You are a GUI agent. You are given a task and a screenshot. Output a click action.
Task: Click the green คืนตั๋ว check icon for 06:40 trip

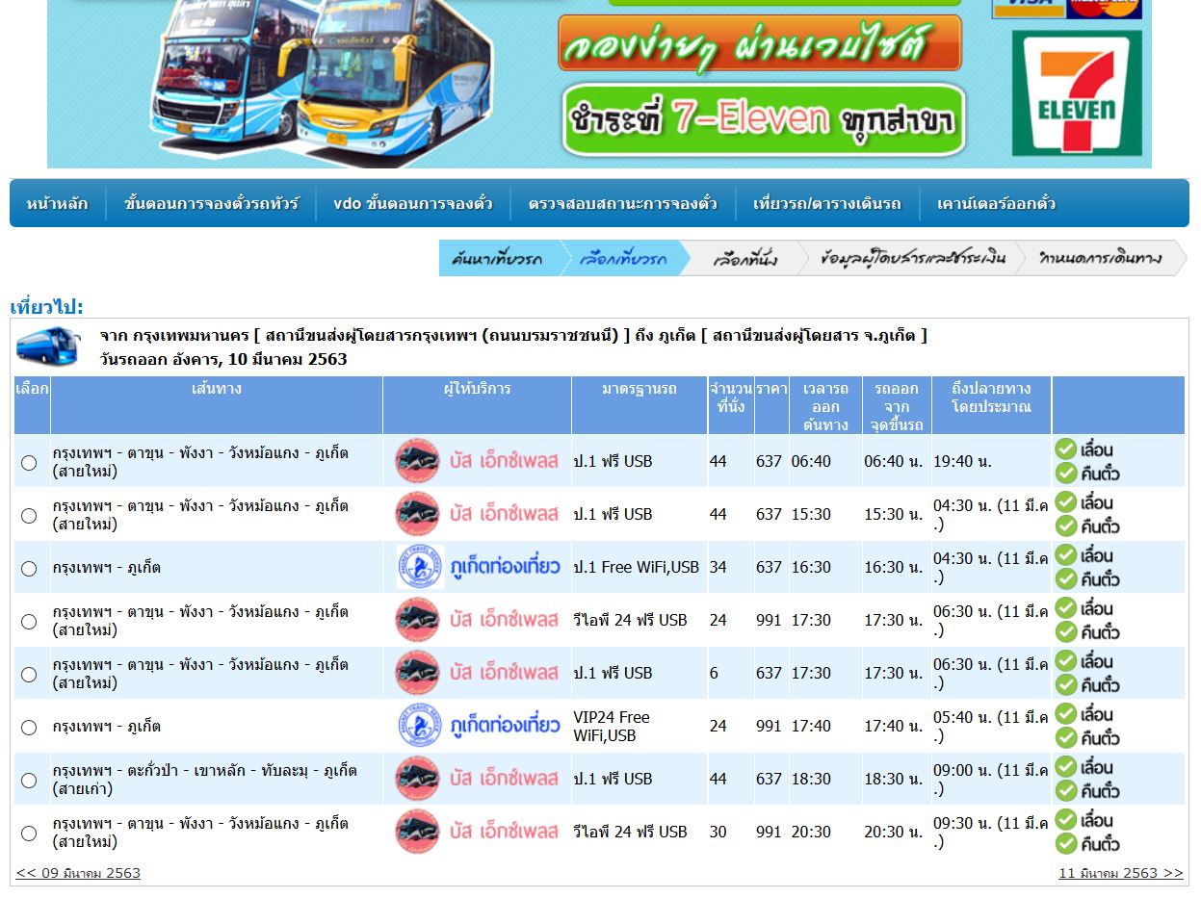tap(1065, 473)
